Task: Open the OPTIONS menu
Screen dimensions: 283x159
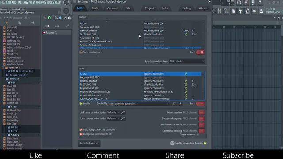Action: [41, 2]
